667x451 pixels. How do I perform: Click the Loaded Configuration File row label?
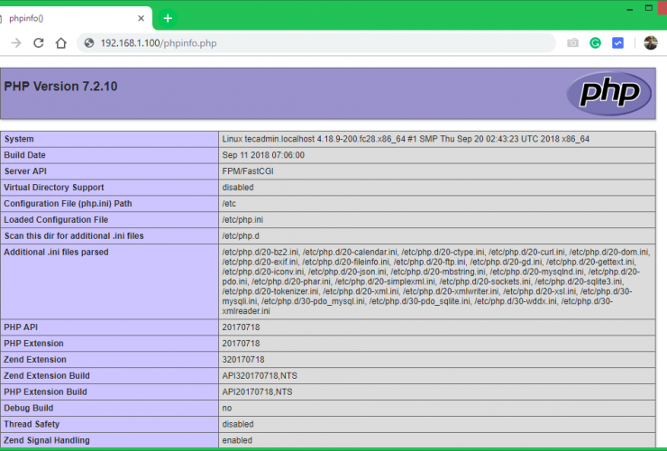[x=56, y=220]
